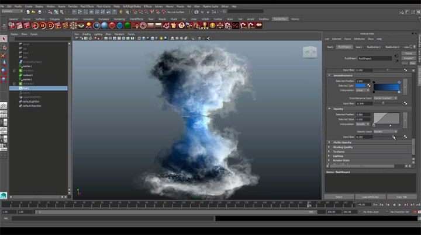This screenshot has height=235, width=421.
Task: Select nucleus1 in the Outliner
Action: 27,75
